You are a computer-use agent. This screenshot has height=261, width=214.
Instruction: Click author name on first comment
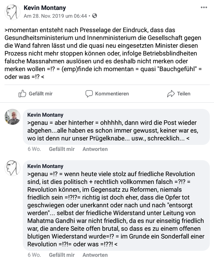tap(45, 115)
